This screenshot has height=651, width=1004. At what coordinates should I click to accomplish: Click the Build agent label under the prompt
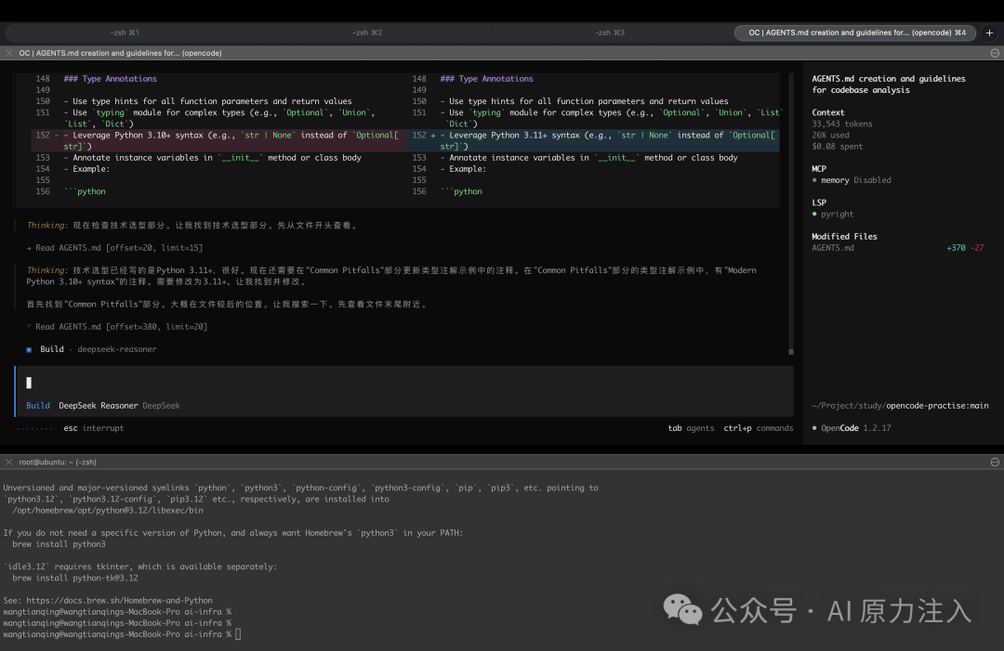[x=38, y=406]
